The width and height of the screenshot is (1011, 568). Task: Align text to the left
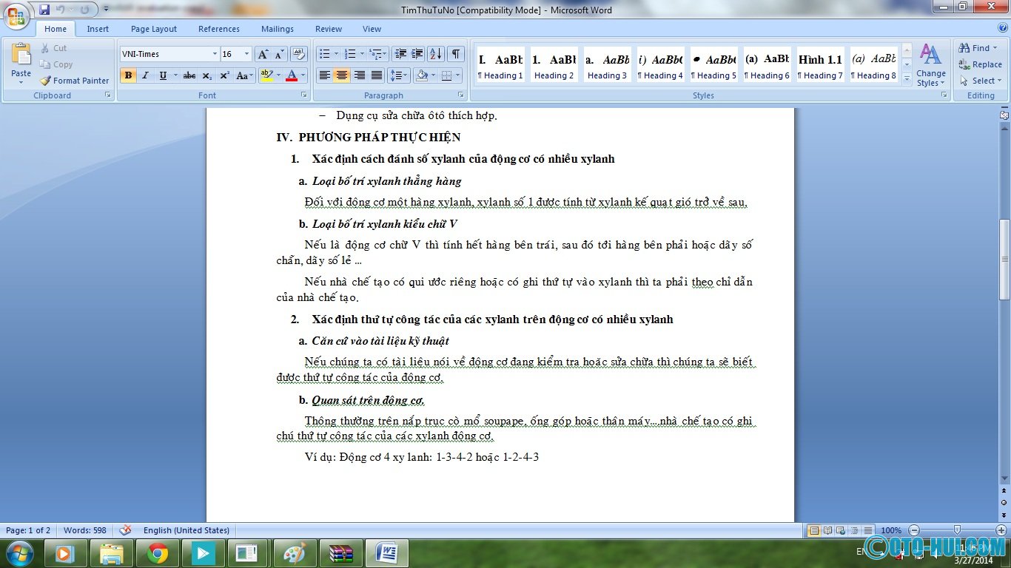324,75
